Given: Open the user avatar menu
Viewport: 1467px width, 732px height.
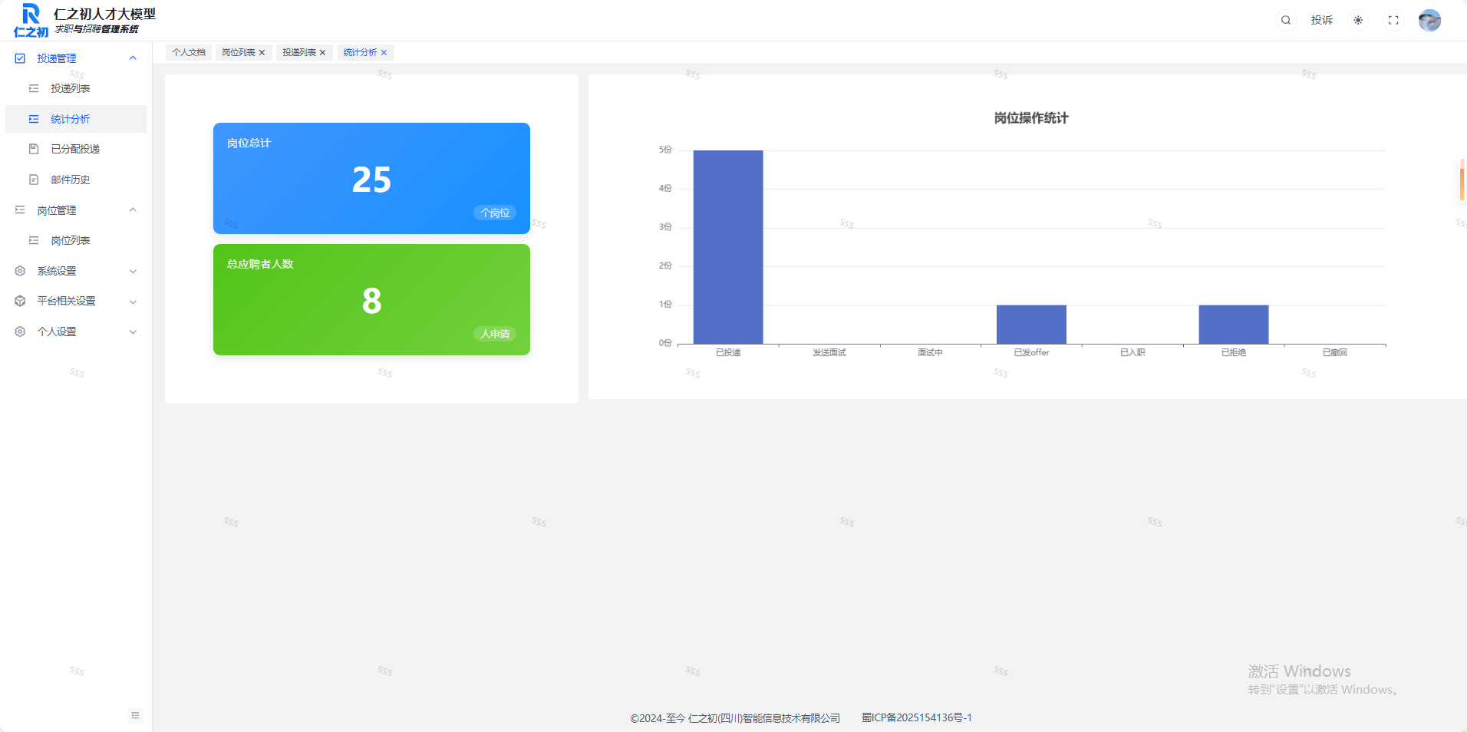Looking at the screenshot, I should 1429,20.
